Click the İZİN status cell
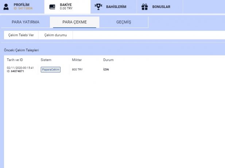The height and width of the screenshot is (168, 225). pos(106,70)
